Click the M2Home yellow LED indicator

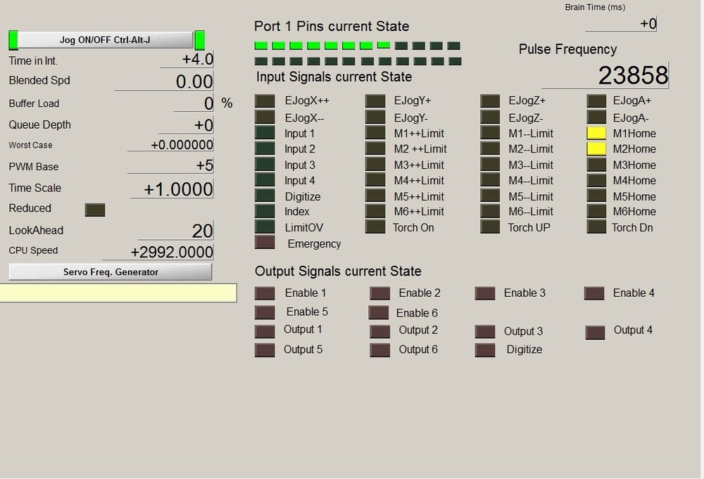596,148
